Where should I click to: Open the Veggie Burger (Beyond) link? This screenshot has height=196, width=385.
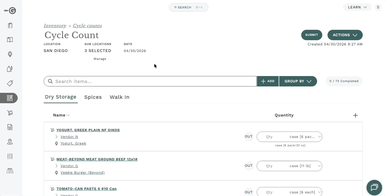(82, 173)
